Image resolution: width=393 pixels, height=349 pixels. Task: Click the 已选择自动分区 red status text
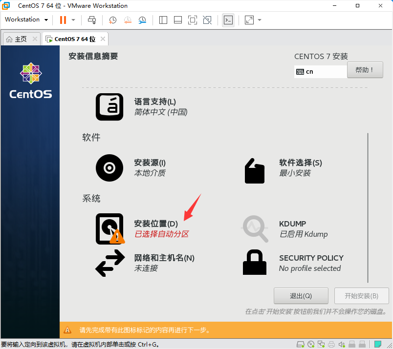[162, 234]
